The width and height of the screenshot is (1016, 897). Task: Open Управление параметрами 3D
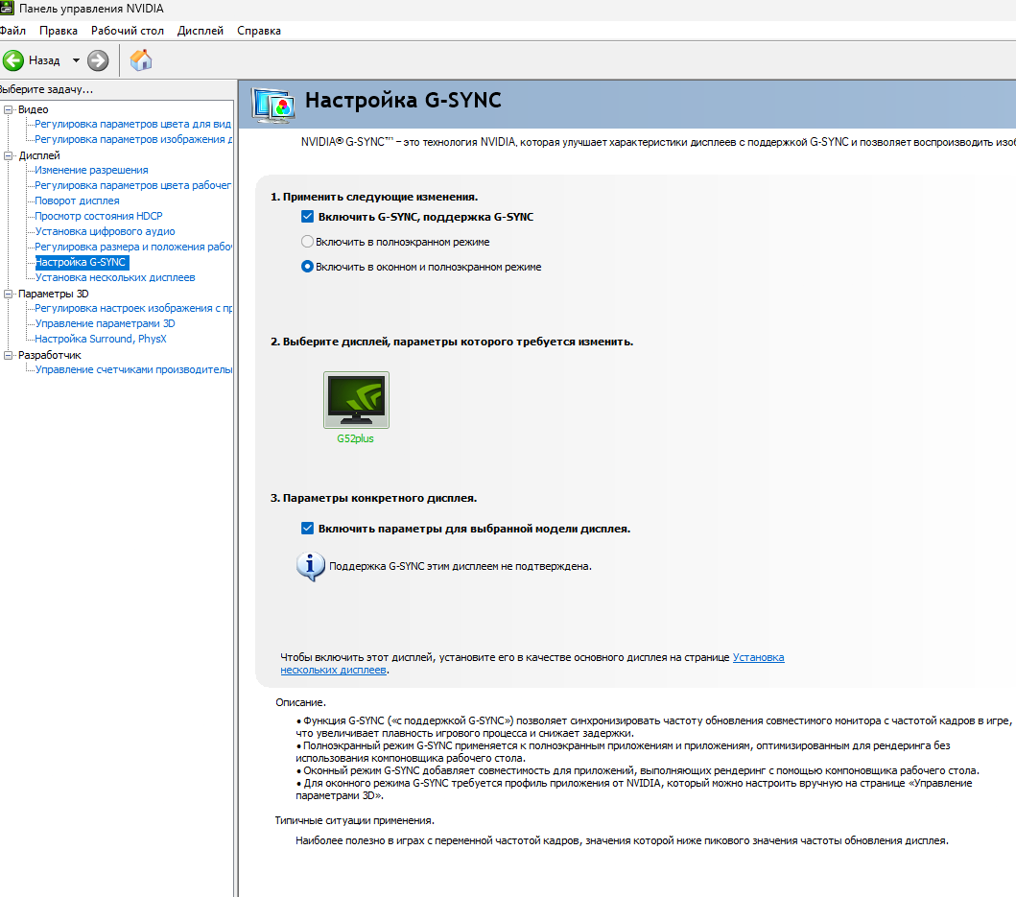tap(105, 323)
